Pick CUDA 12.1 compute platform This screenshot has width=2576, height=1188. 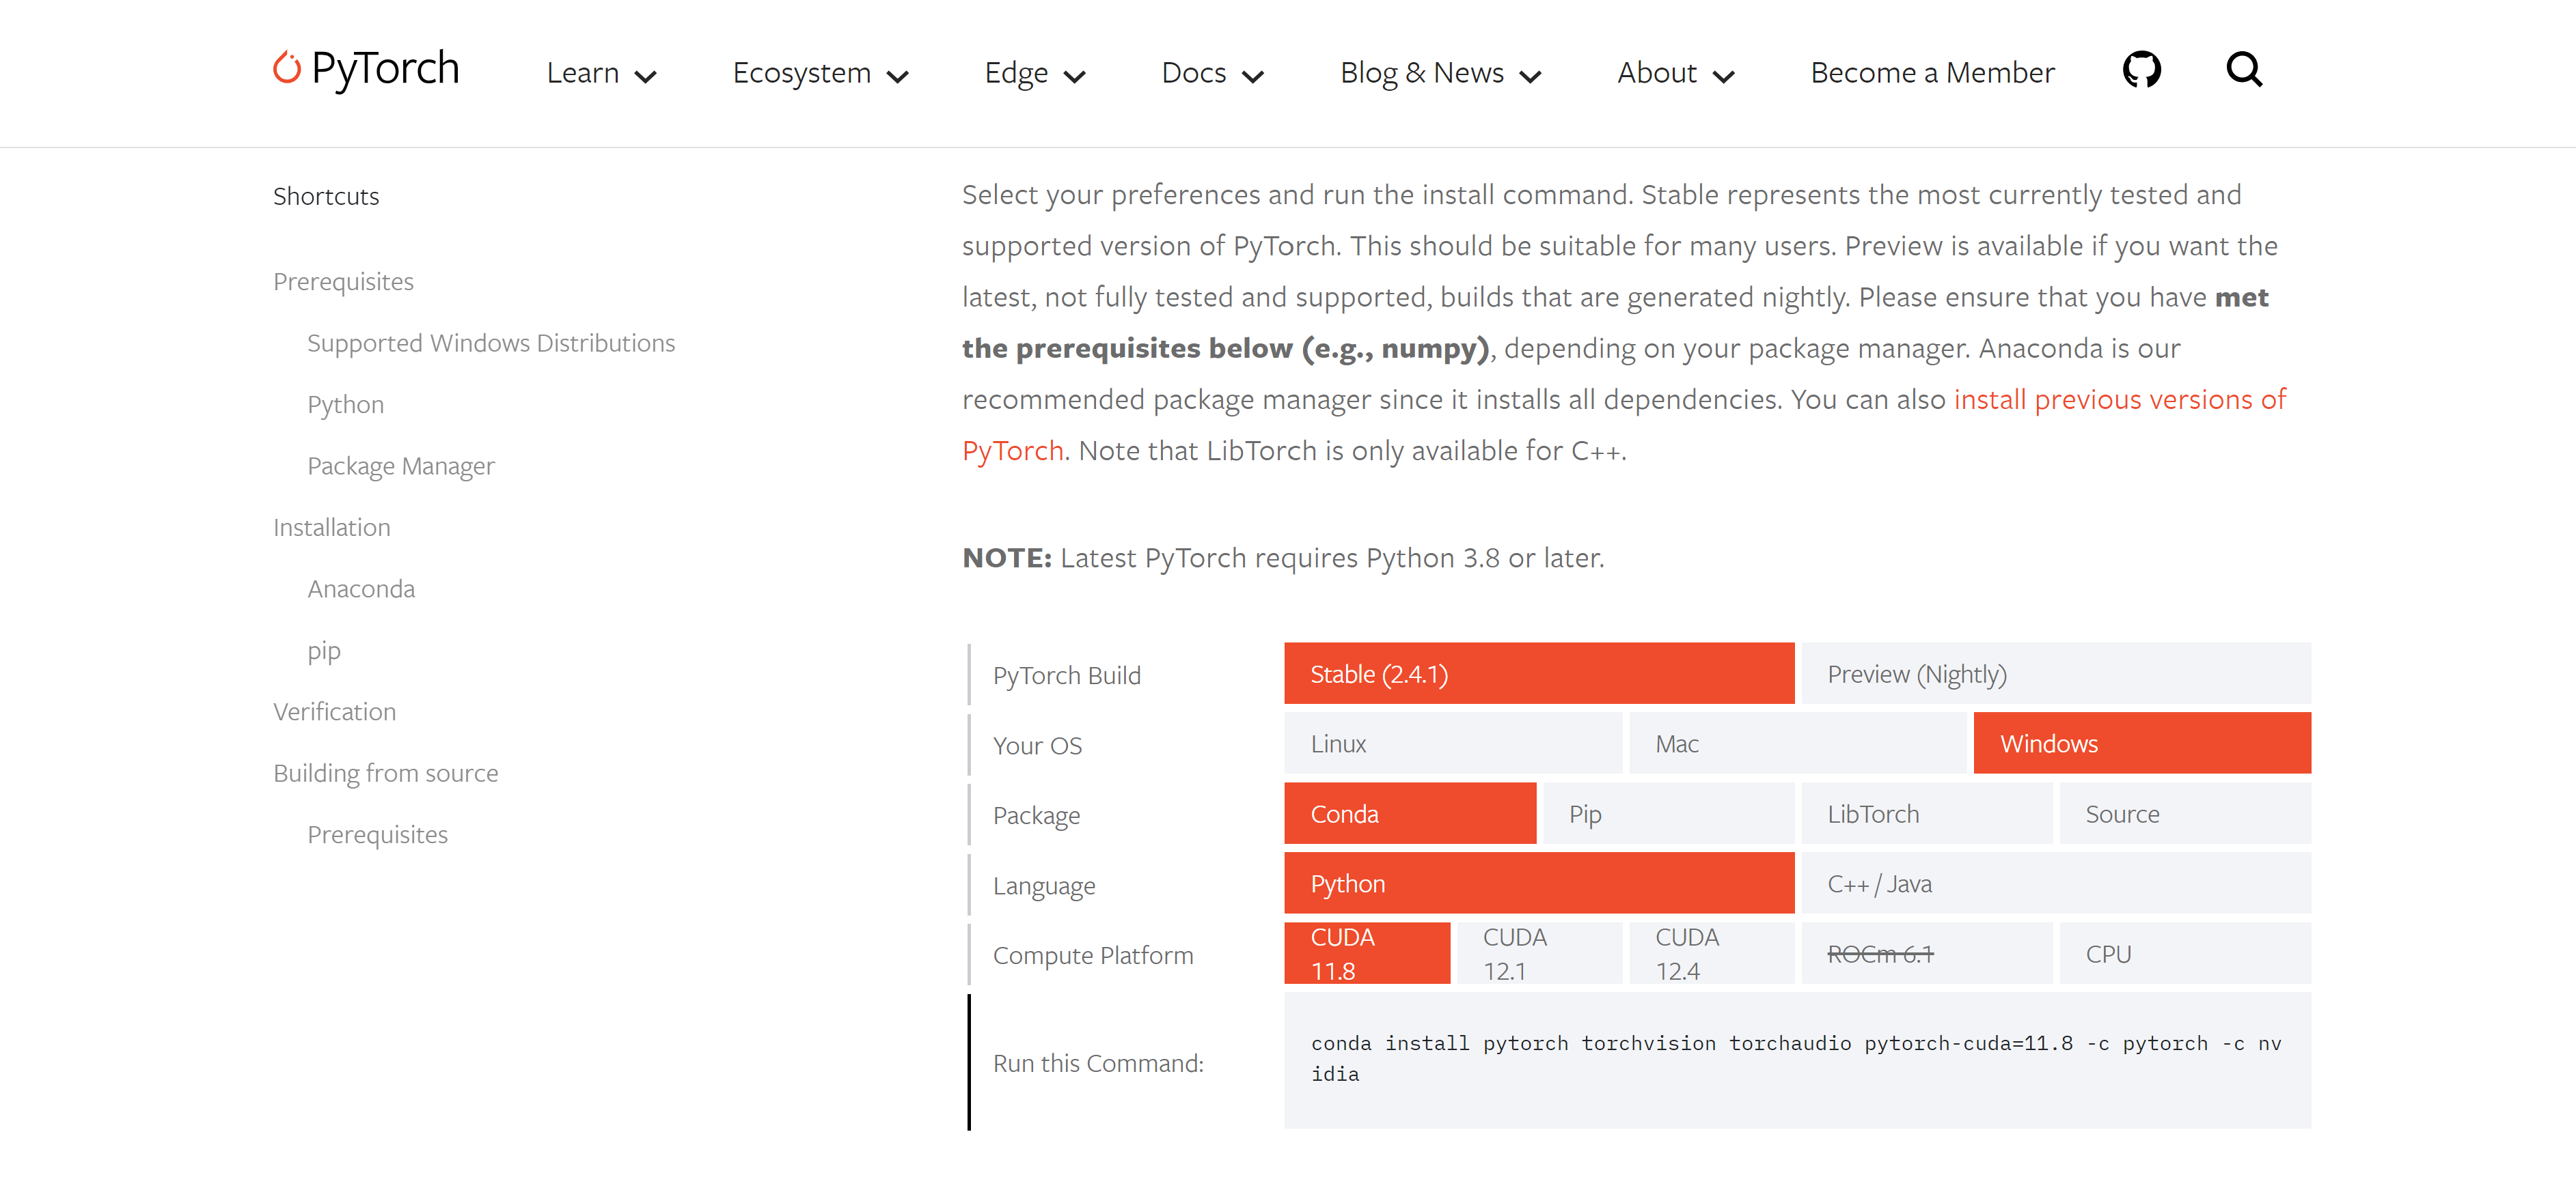pyautogui.click(x=1539, y=953)
